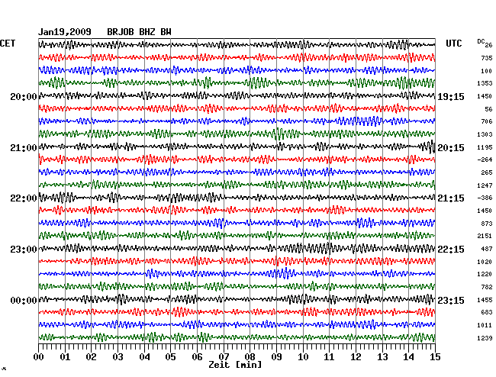Select the DC value 56
The image size is (496, 377).
[488, 109]
